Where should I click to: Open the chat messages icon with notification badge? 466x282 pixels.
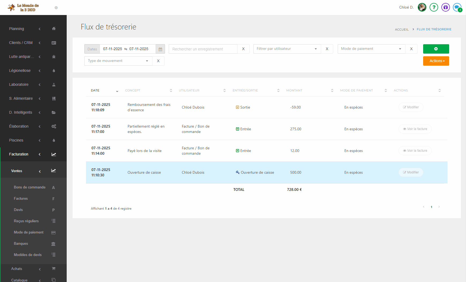pos(457,7)
